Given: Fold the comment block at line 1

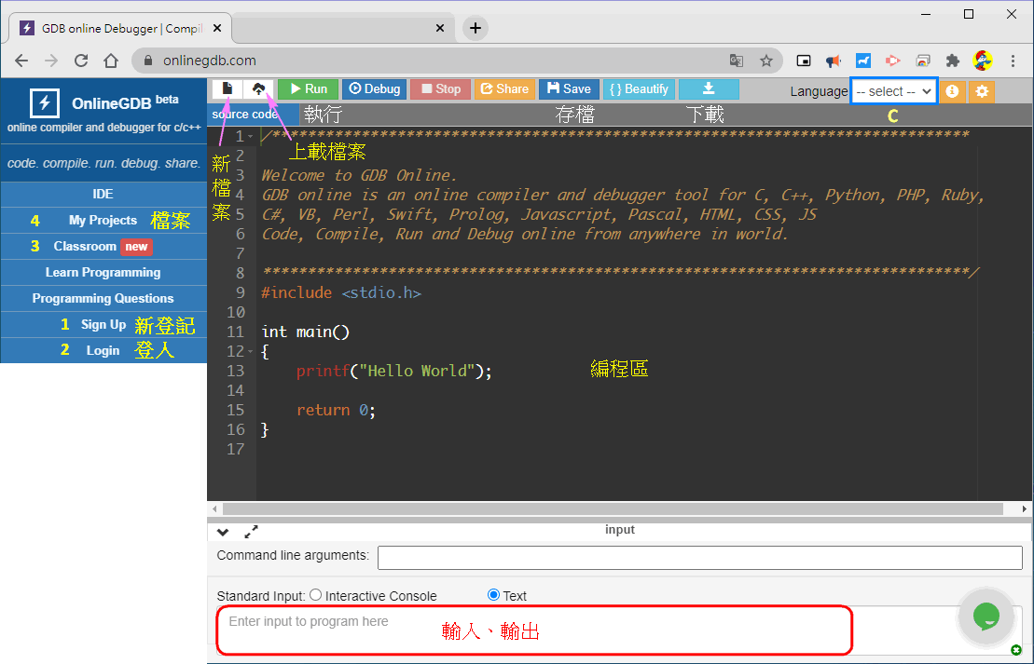Looking at the screenshot, I should [x=251, y=137].
